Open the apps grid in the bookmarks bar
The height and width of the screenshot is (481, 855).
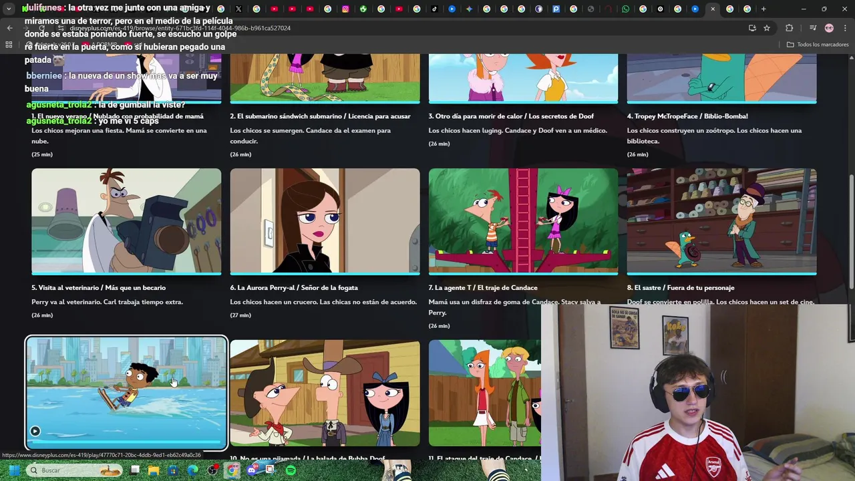[9, 45]
